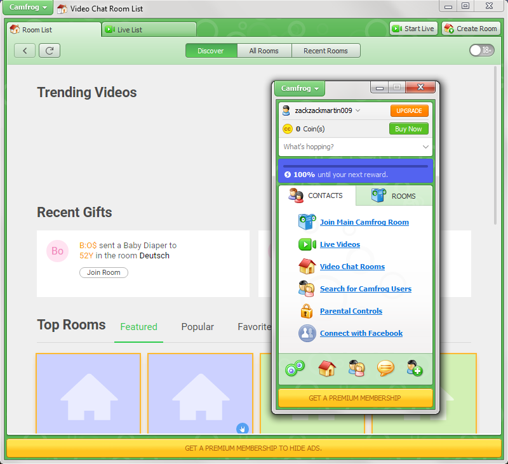Switch to the Room List tab

click(x=54, y=30)
